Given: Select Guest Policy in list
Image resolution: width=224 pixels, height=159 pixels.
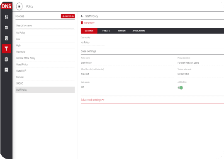Looking at the screenshot, I should pos(45,64).
